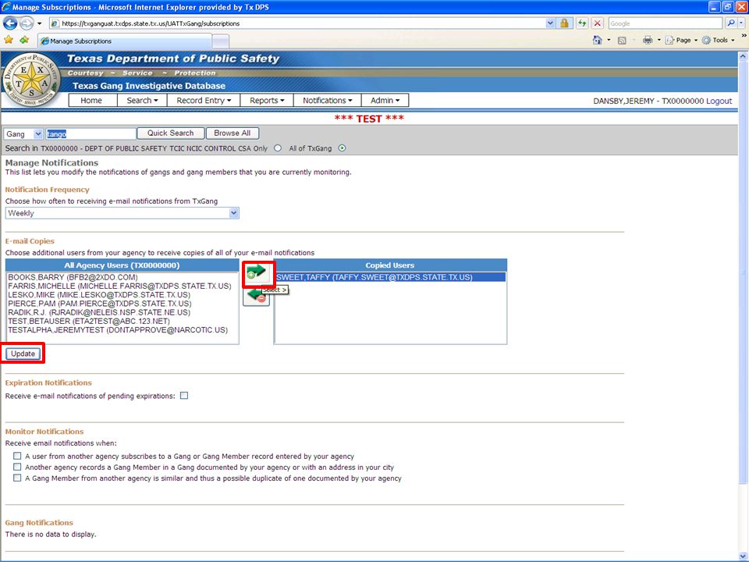Click the Logout link
The image size is (749, 562).
click(719, 101)
